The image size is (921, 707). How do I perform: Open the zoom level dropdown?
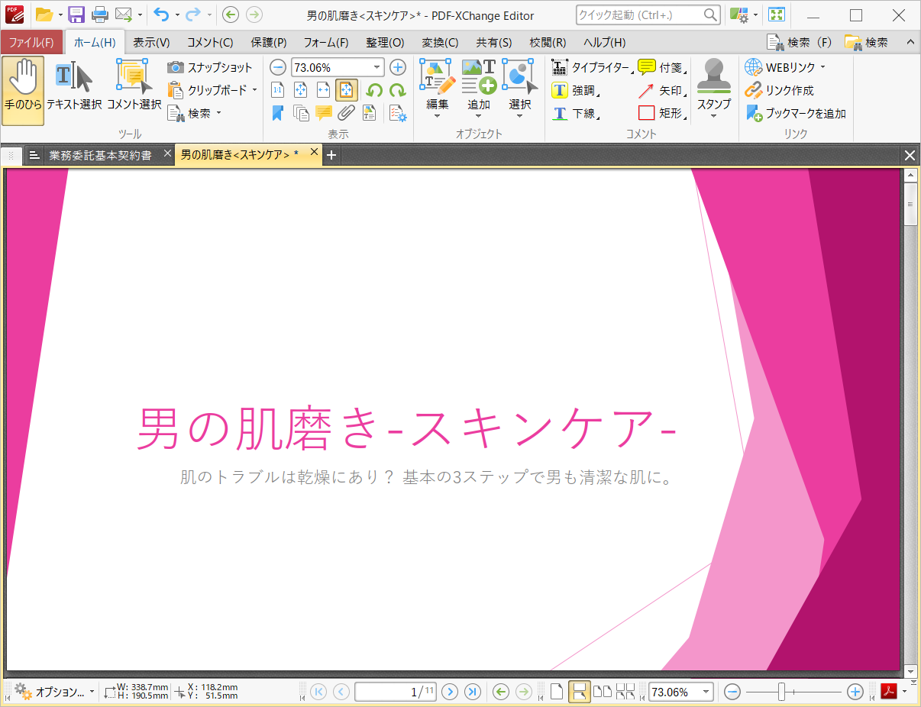click(376, 67)
